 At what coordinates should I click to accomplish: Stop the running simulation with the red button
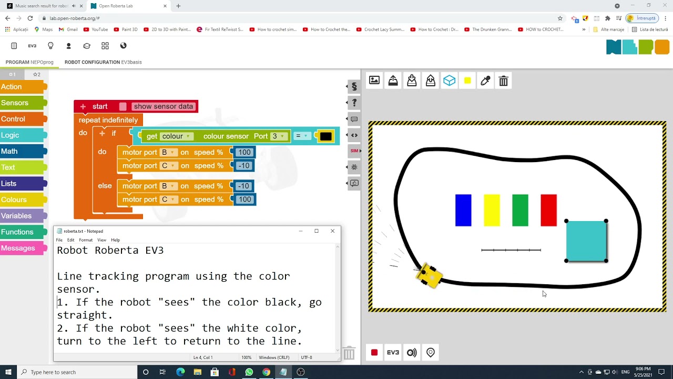(374, 353)
